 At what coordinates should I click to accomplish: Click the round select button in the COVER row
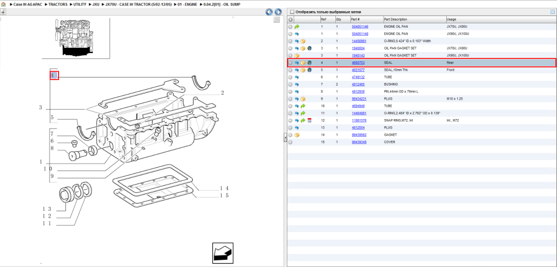(291, 142)
